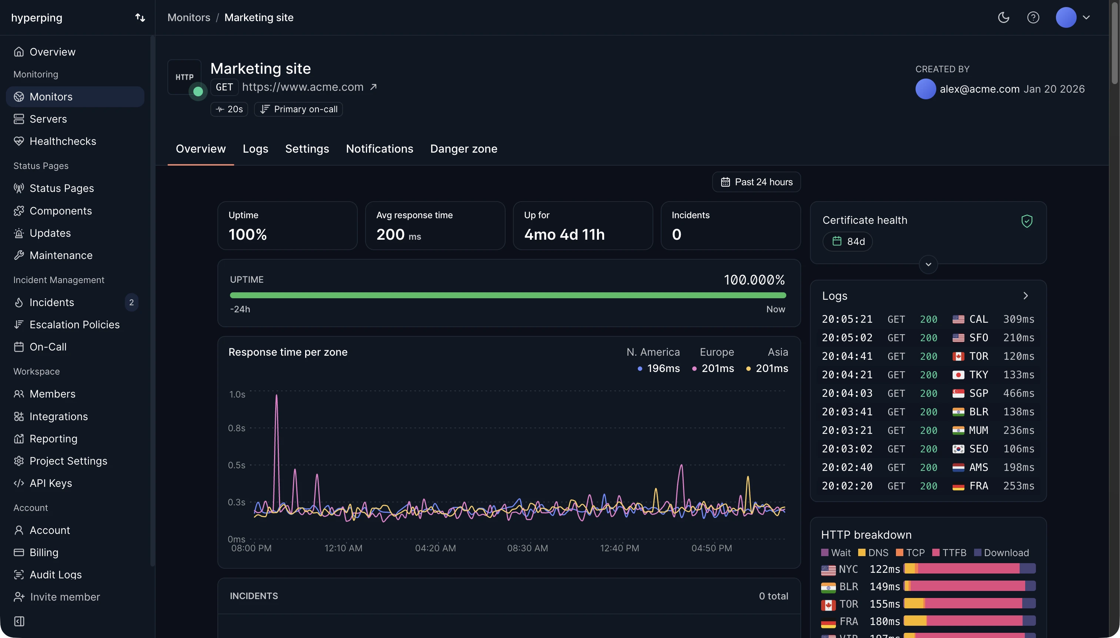Open Escalation Policies in the sidebar
This screenshot has width=1120, height=638.
pos(75,325)
